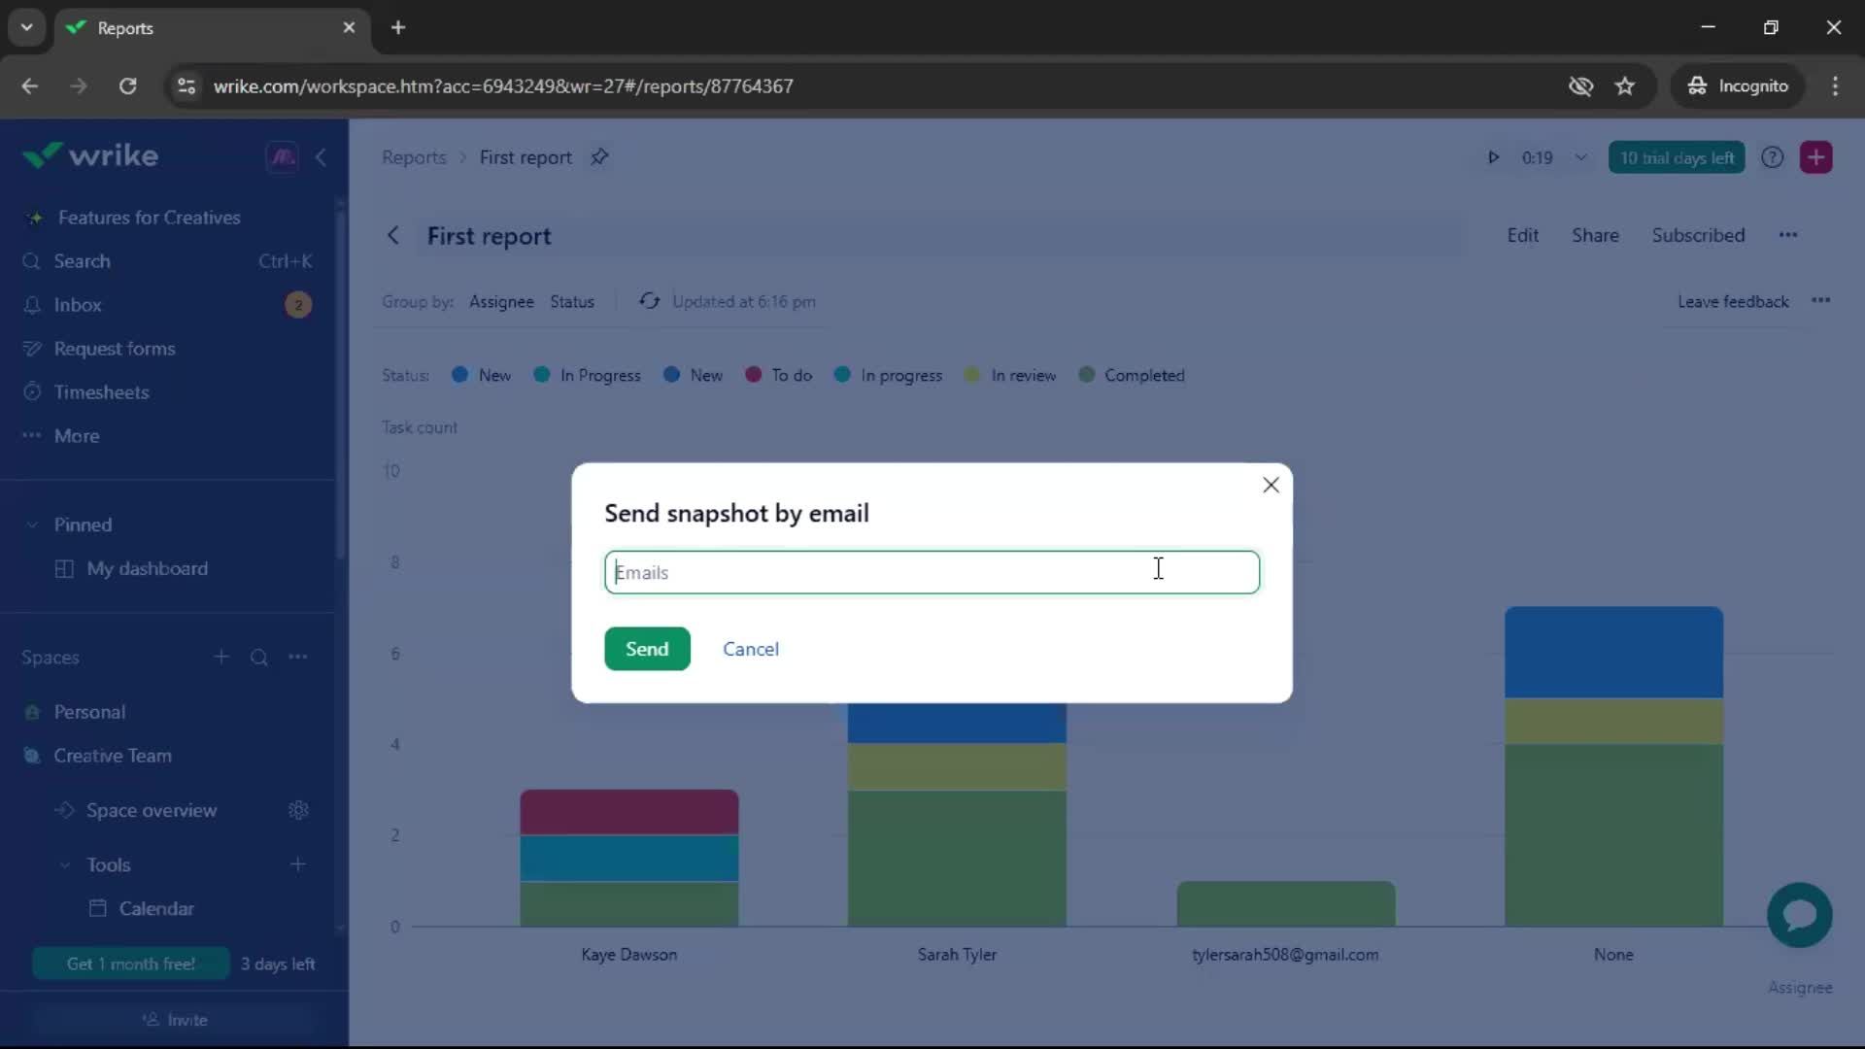Click the Inbox notification badge showing 2
The image size is (1865, 1049).
298,305
